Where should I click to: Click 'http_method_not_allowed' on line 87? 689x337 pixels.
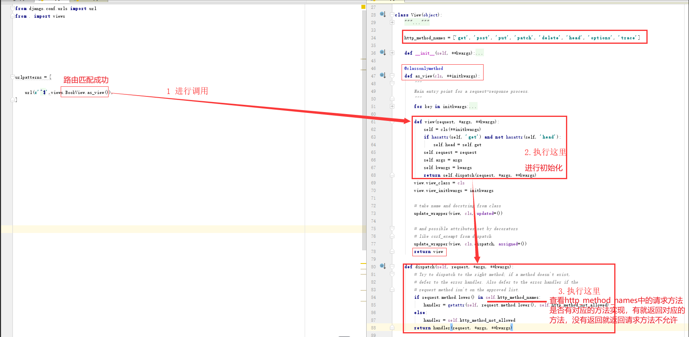point(487,320)
